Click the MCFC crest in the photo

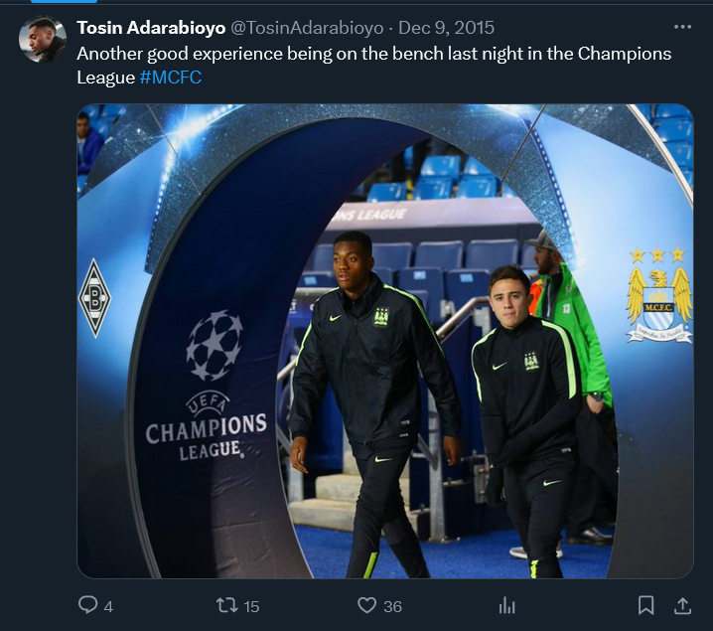tap(659, 294)
